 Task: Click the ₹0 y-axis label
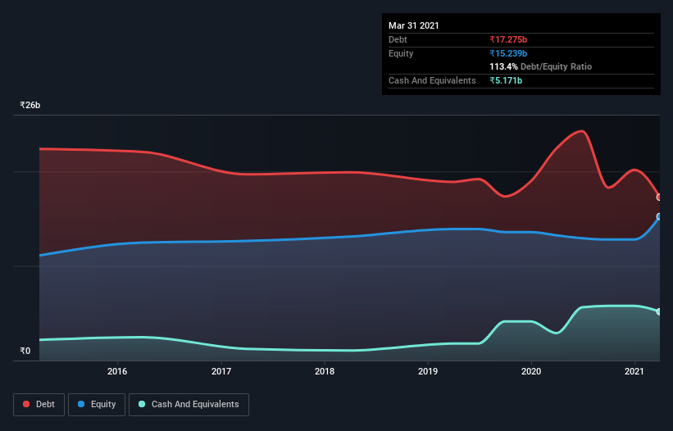click(x=25, y=351)
